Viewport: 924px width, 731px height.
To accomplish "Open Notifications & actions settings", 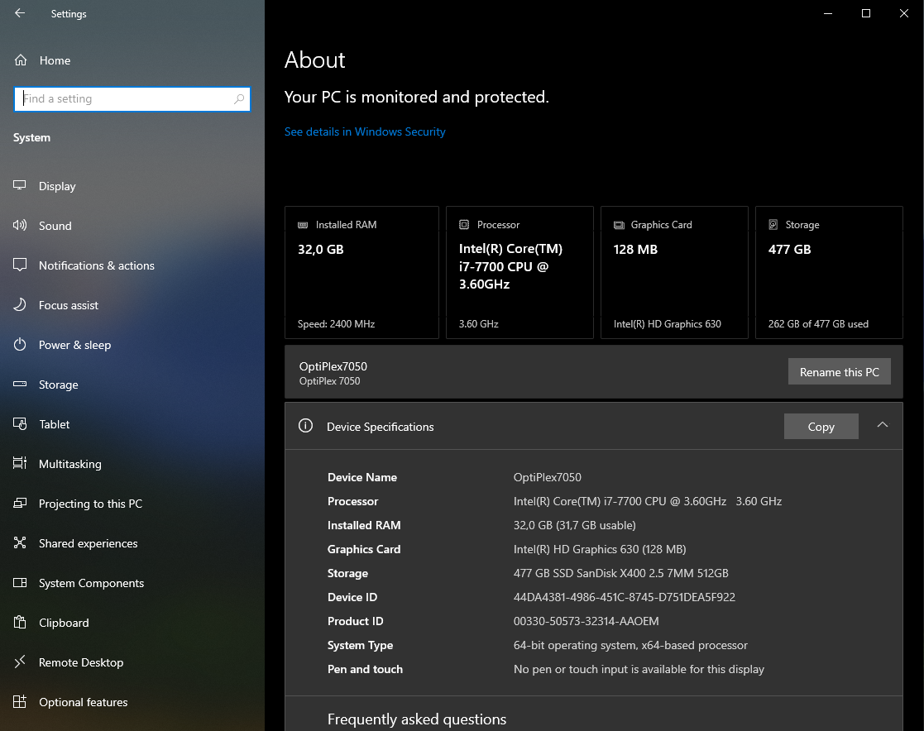I will pos(96,265).
